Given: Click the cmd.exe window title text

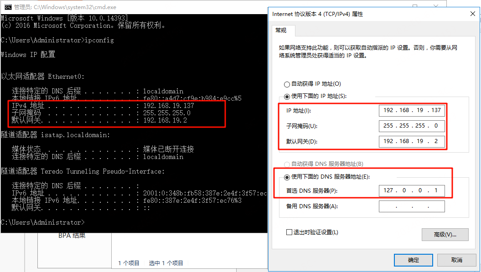Looking at the screenshot, I should pos(65,7).
